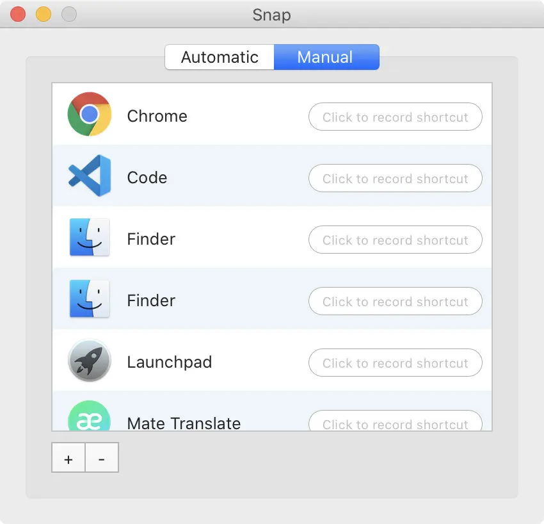Record a shortcut for Mate Translate
This screenshot has height=524, width=544.
[395, 420]
